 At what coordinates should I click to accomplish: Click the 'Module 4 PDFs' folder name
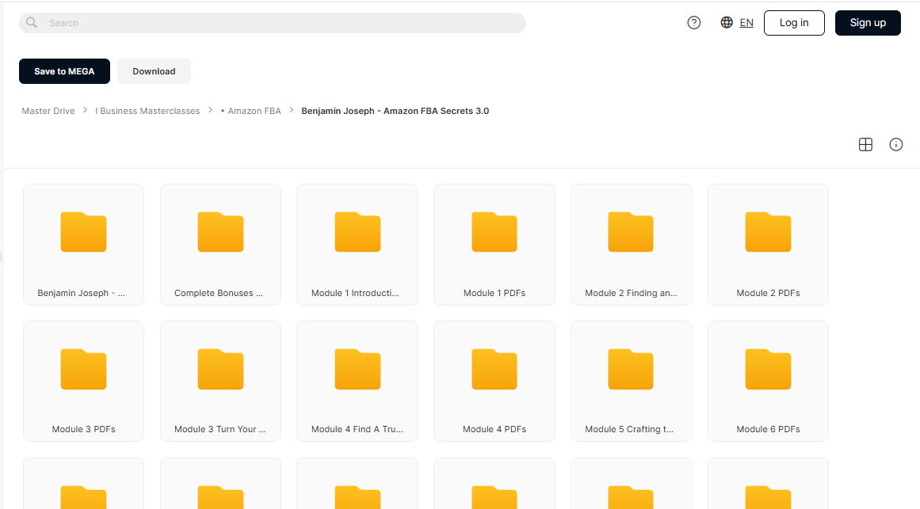pyautogui.click(x=494, y=429)
